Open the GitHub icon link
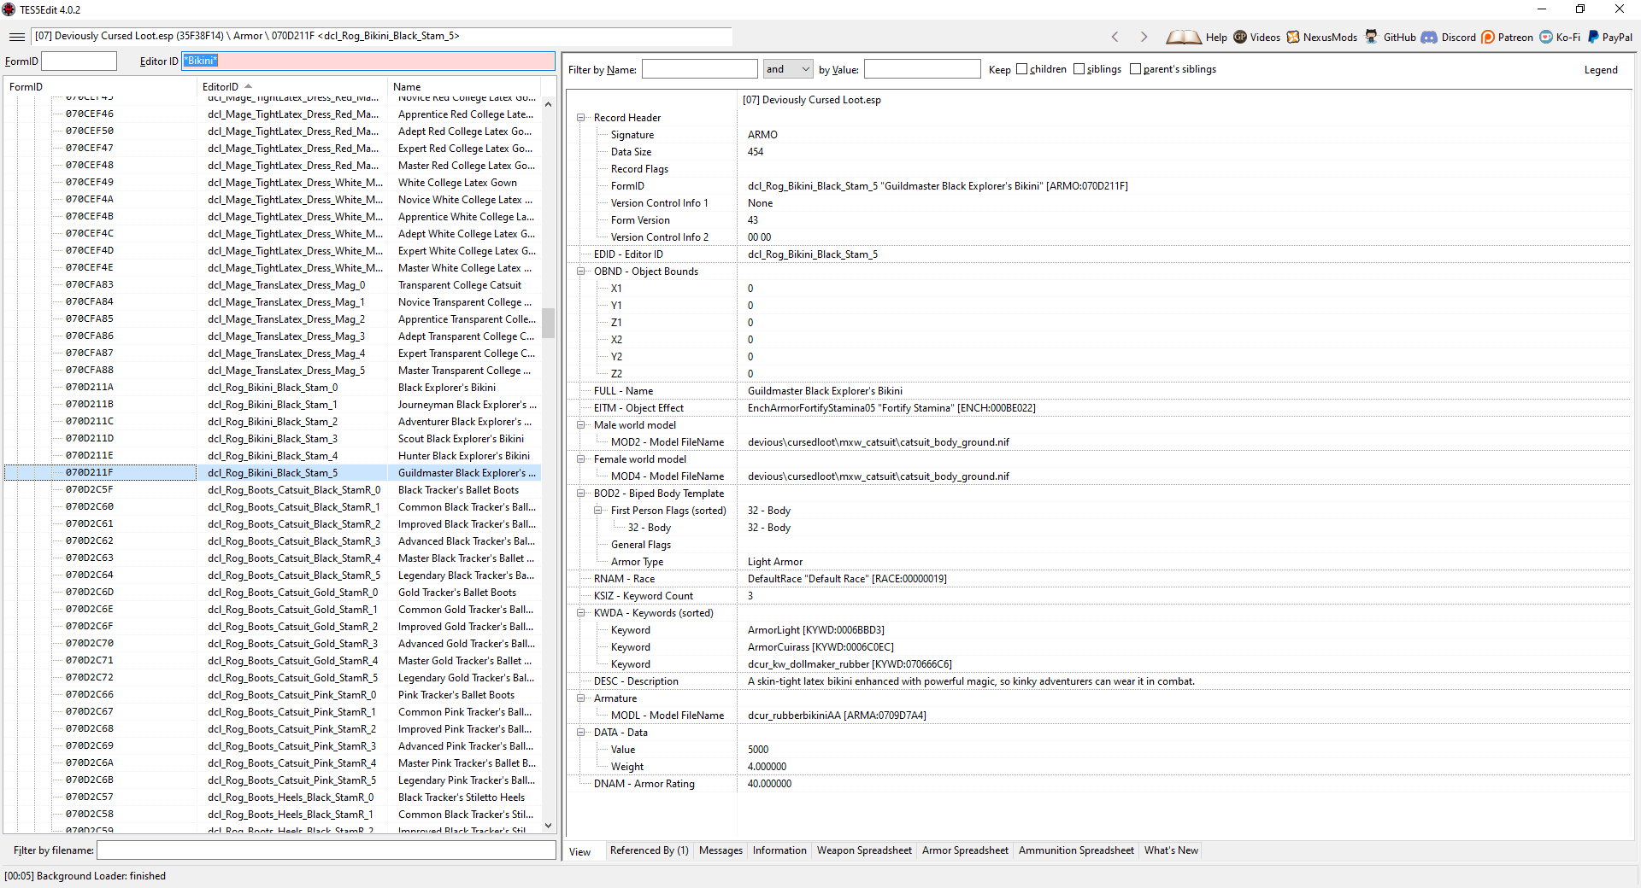1641x888 pixels. pyautogui.click(x=1371, y=37)
